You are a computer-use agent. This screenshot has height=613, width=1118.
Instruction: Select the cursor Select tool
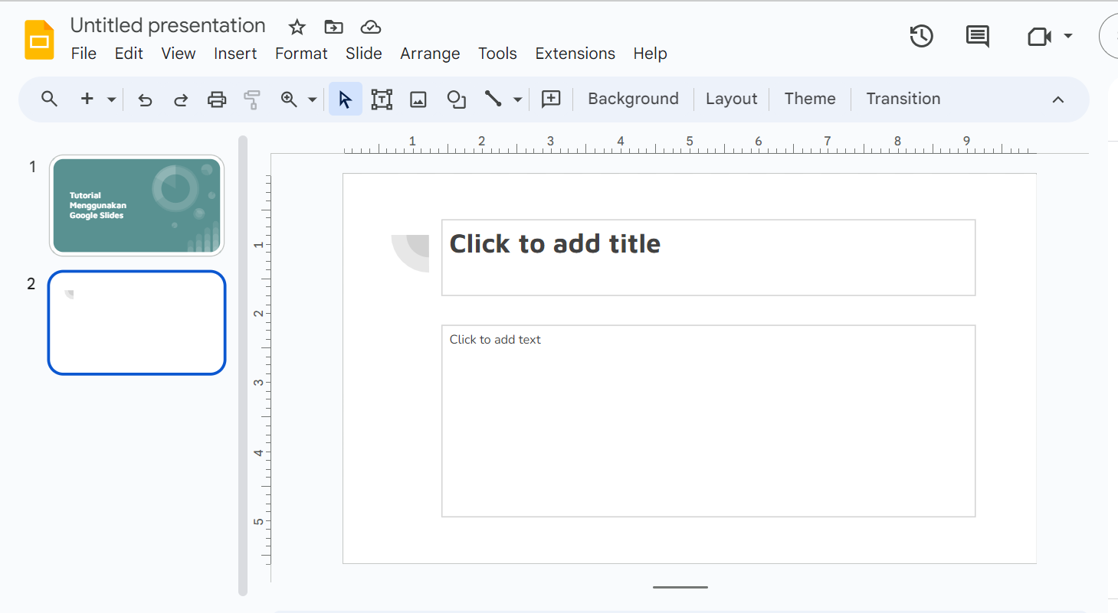tap(345, 99)
